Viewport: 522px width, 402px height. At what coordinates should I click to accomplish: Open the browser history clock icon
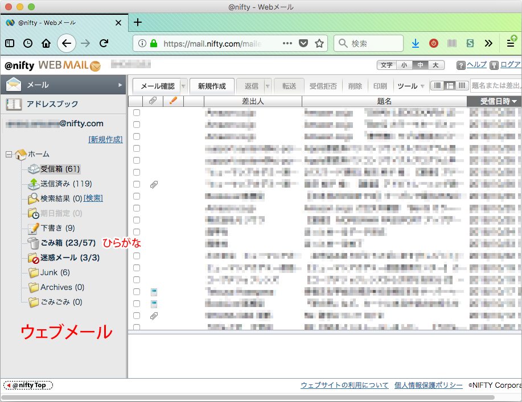tap(28, 43)
